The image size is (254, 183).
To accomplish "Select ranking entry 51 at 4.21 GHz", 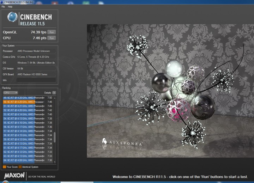I will pyautogui.click(x=28, y=106).
